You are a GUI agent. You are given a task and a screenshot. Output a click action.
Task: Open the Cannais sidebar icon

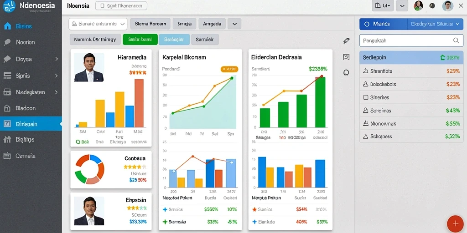[x=7, y=156]
